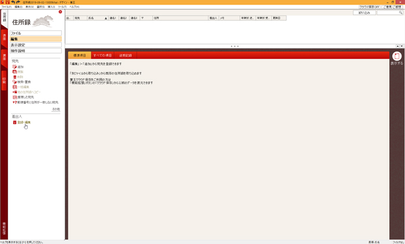The width and height of the screenshot is (405, 244).
Task: Click the 検索・置換 search icon
Action: [x=14, y=82]
